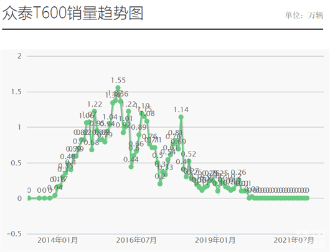Click the y-axis value 1.5

(16, 92)
